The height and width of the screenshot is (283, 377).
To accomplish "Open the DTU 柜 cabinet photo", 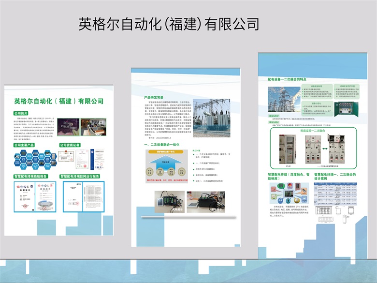I will click(x=288, y=149).
